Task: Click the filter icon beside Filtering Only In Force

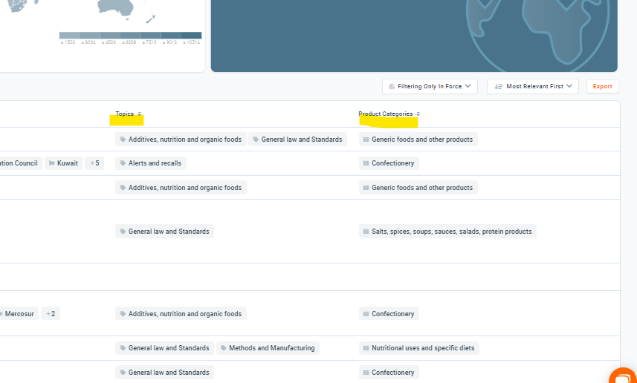Action: [392, 87]
